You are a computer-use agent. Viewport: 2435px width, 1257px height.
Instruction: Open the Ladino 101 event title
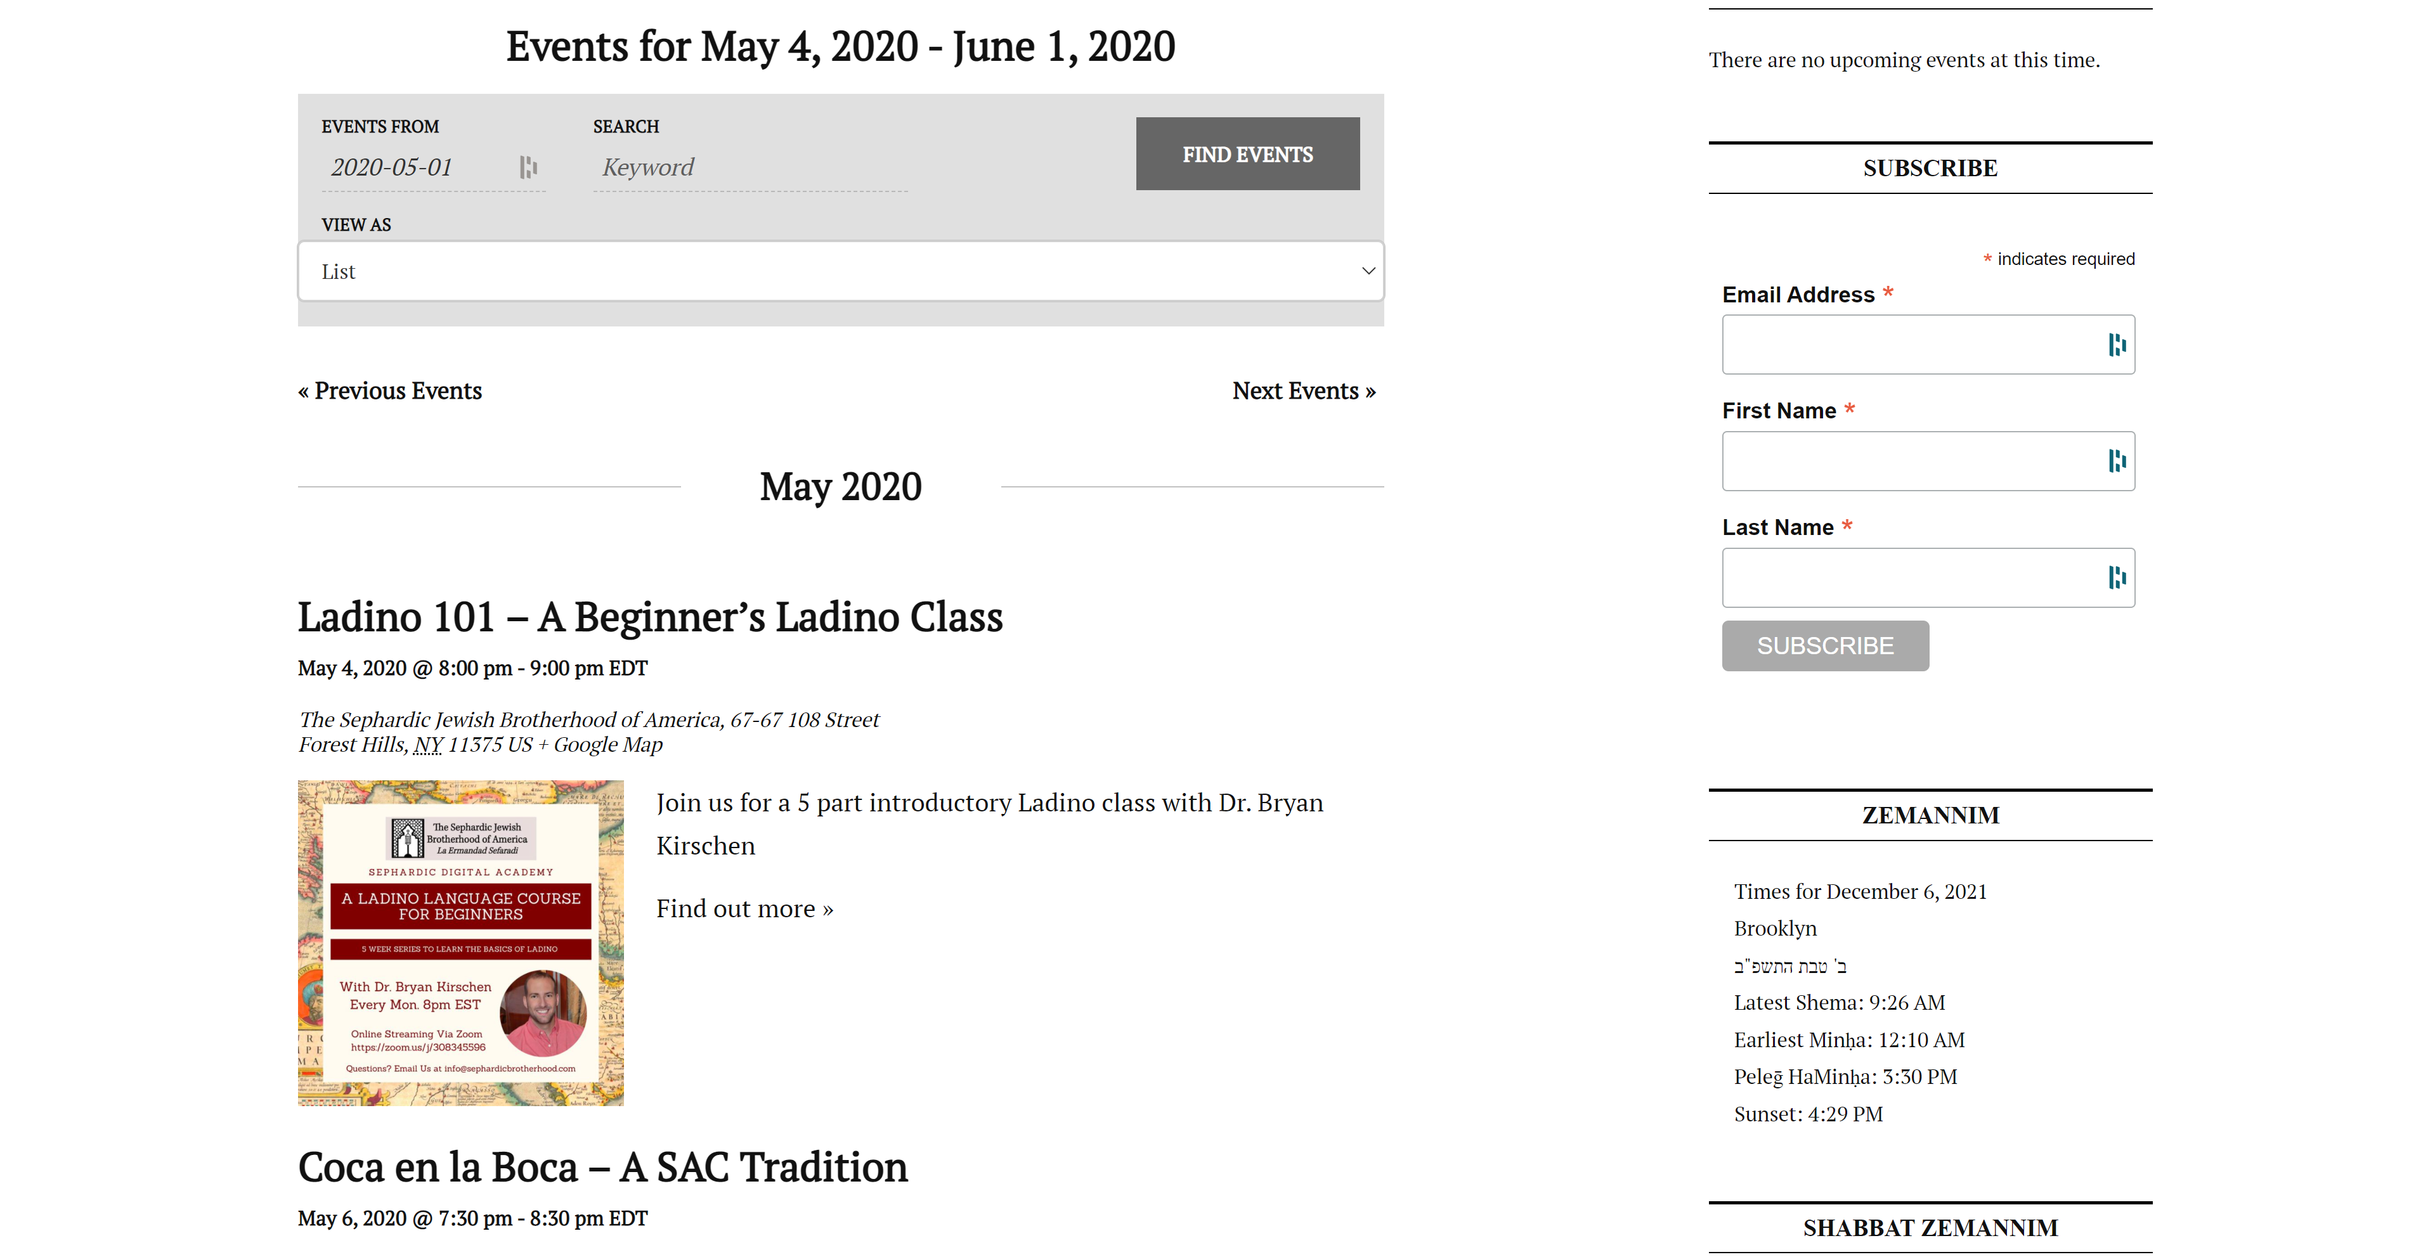pyautogui.click(x=649, y=617)
